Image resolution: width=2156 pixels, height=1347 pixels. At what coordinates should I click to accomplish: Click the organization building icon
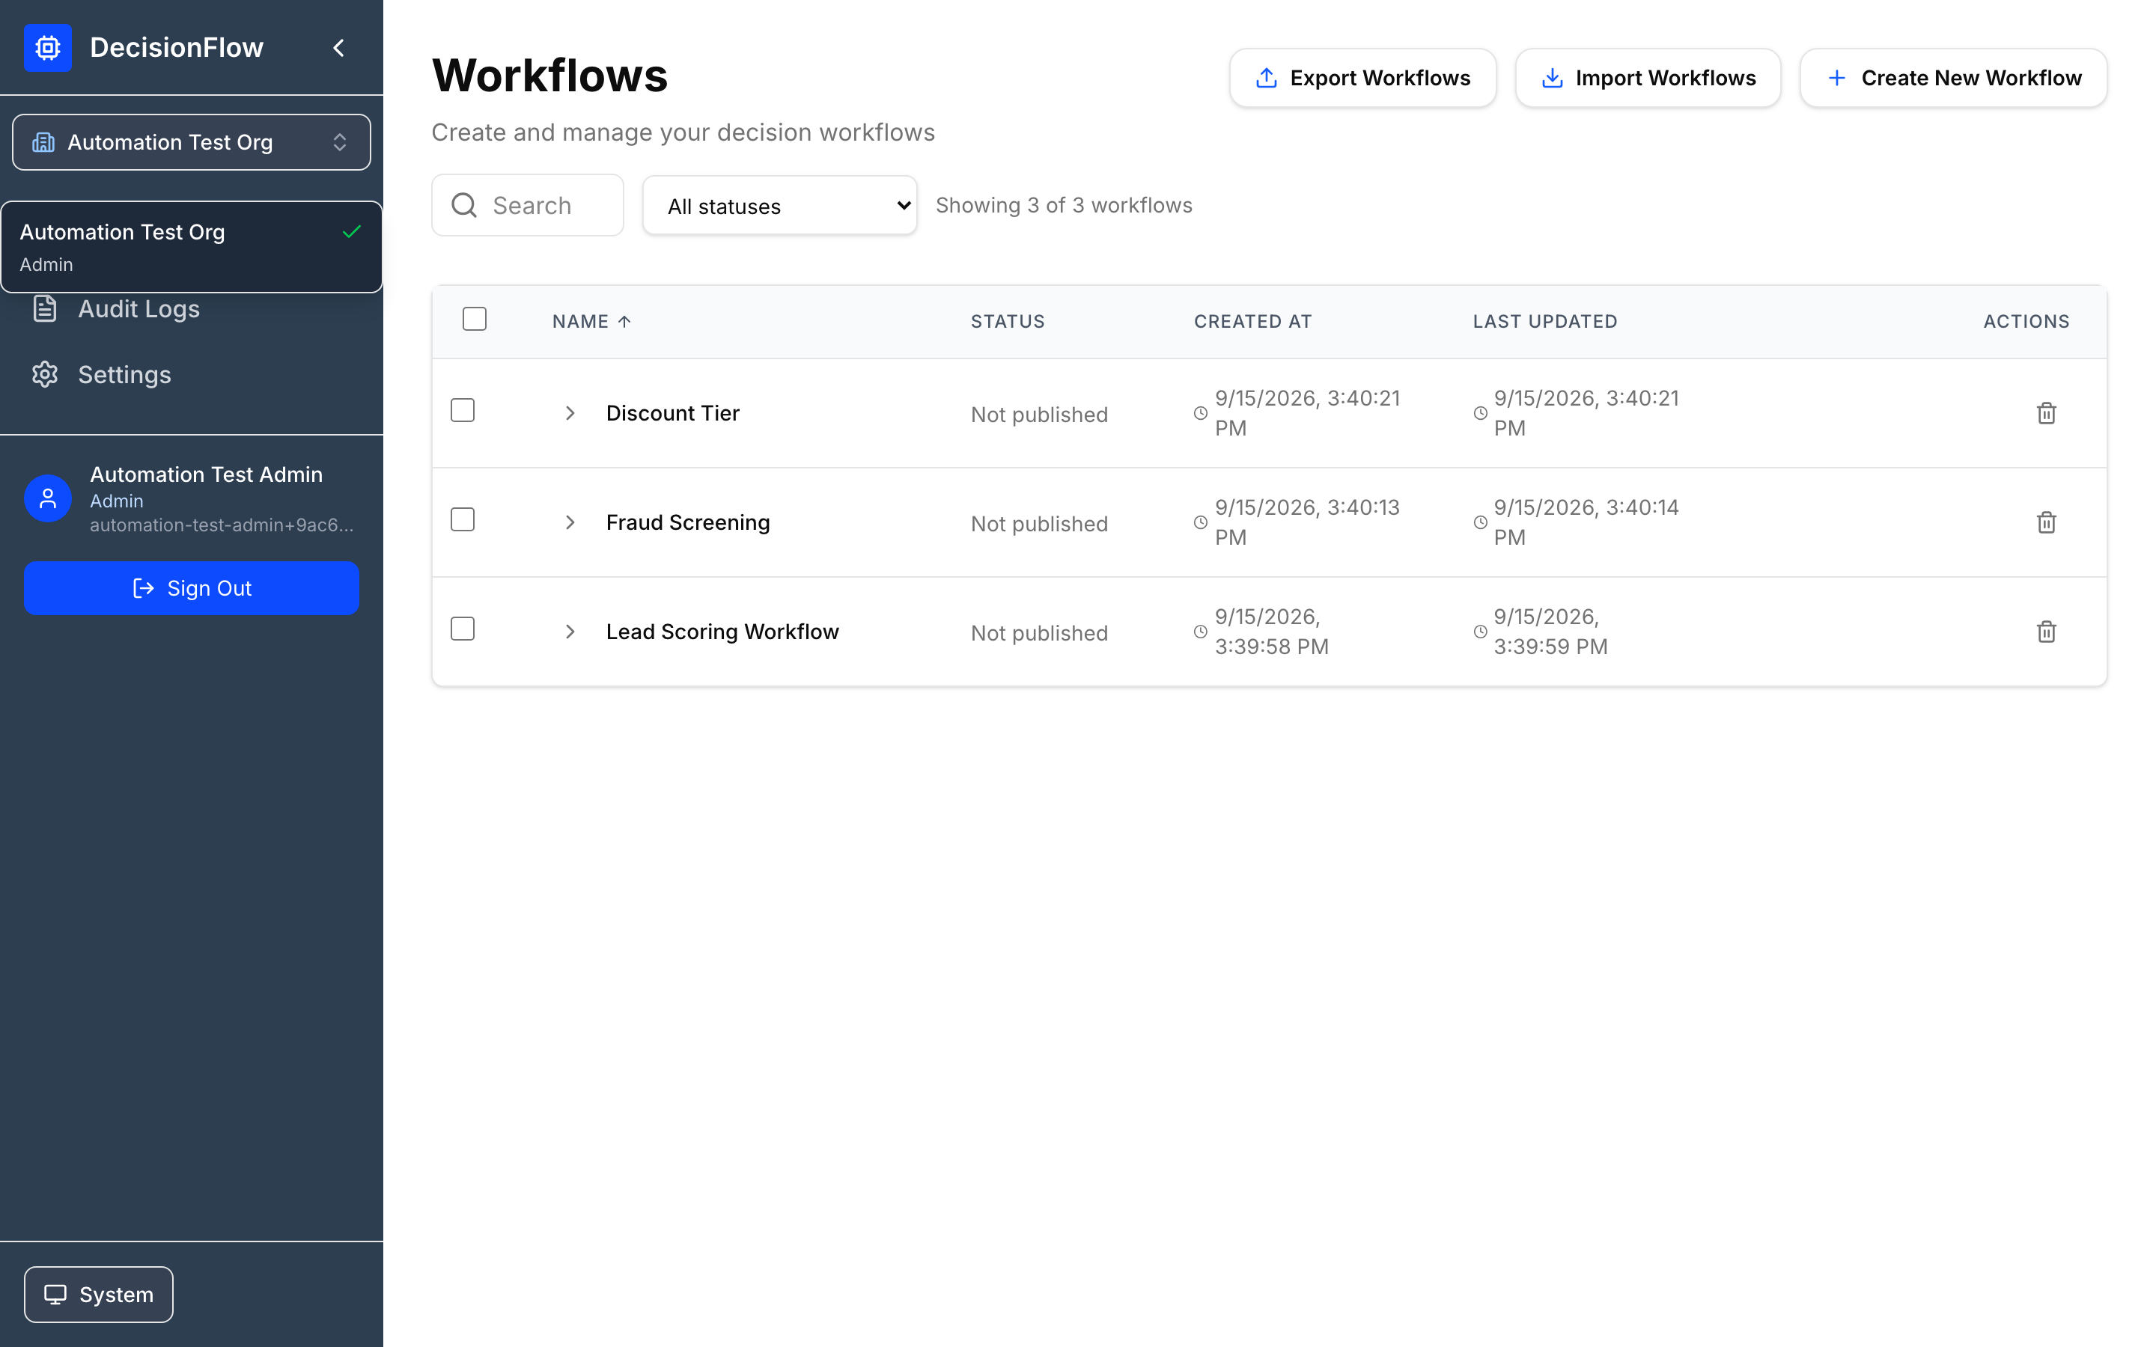point(43,142)
